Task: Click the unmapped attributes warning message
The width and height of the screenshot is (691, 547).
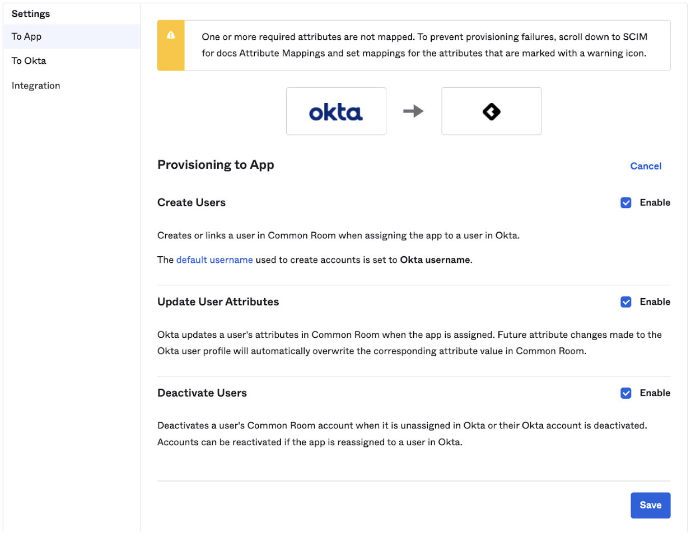Action: point(424,45)
